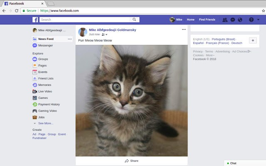Click Find Friends link in header
The width and height of the screenshot is (266, 166).
click(x=207, y=20)
